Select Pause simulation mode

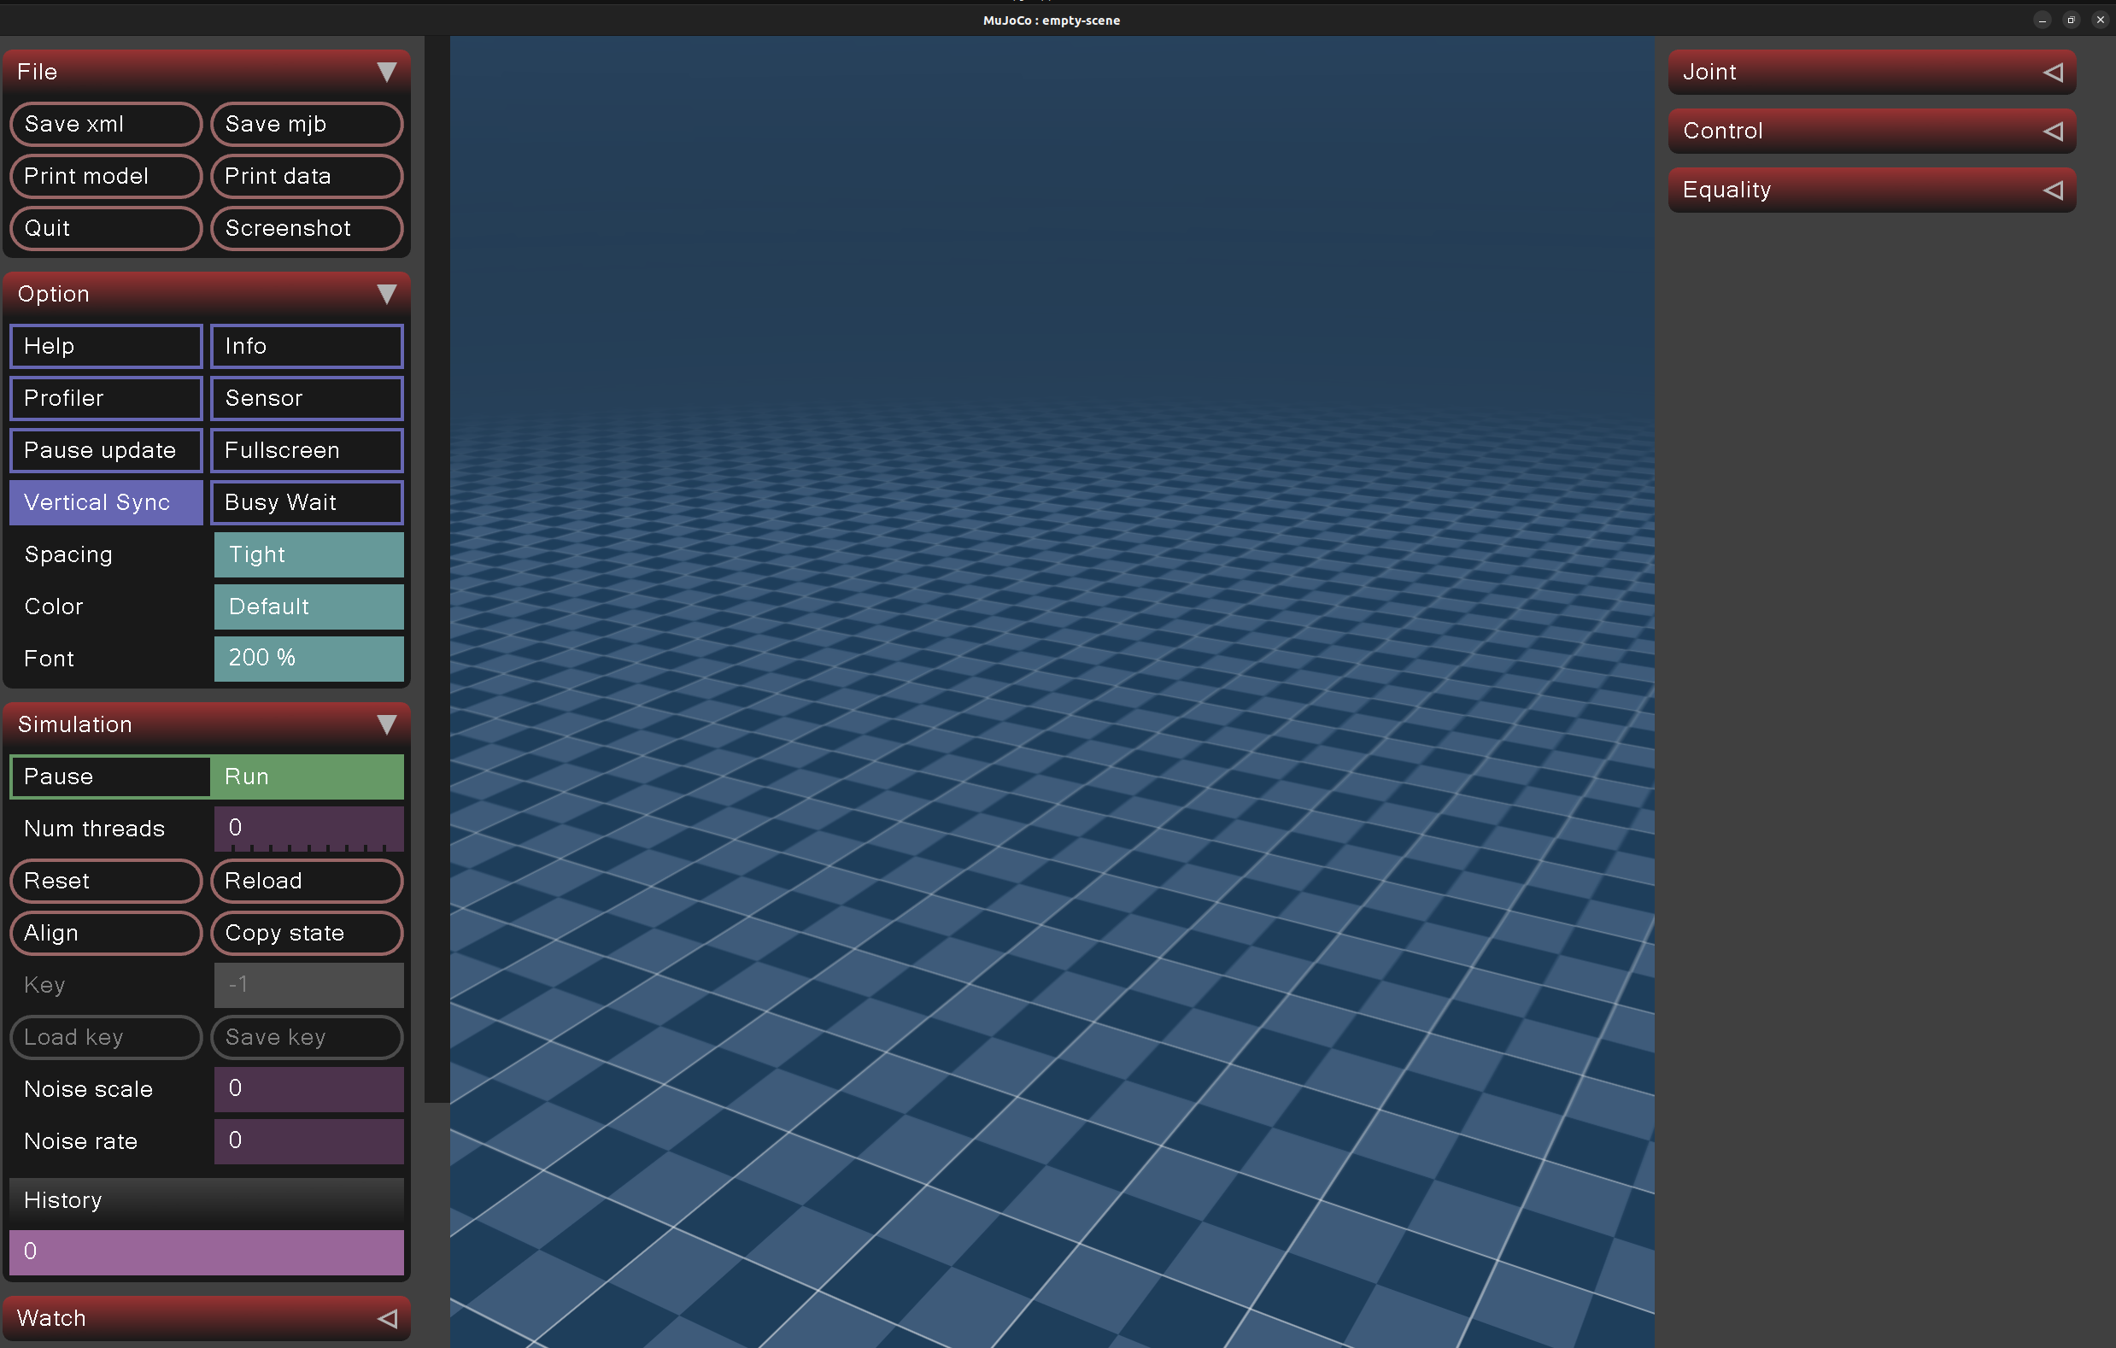[110, 777]
